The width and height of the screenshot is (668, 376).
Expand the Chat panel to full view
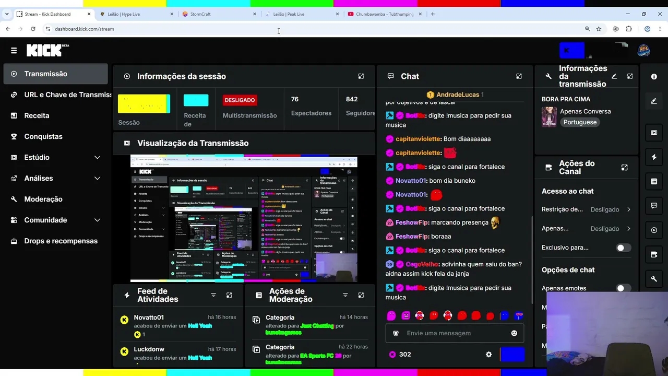(519, 76)
